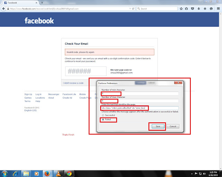Open the chat bubble toolbar icon
Viewport: 222px width, 177px height.
(x=211, y=9)
